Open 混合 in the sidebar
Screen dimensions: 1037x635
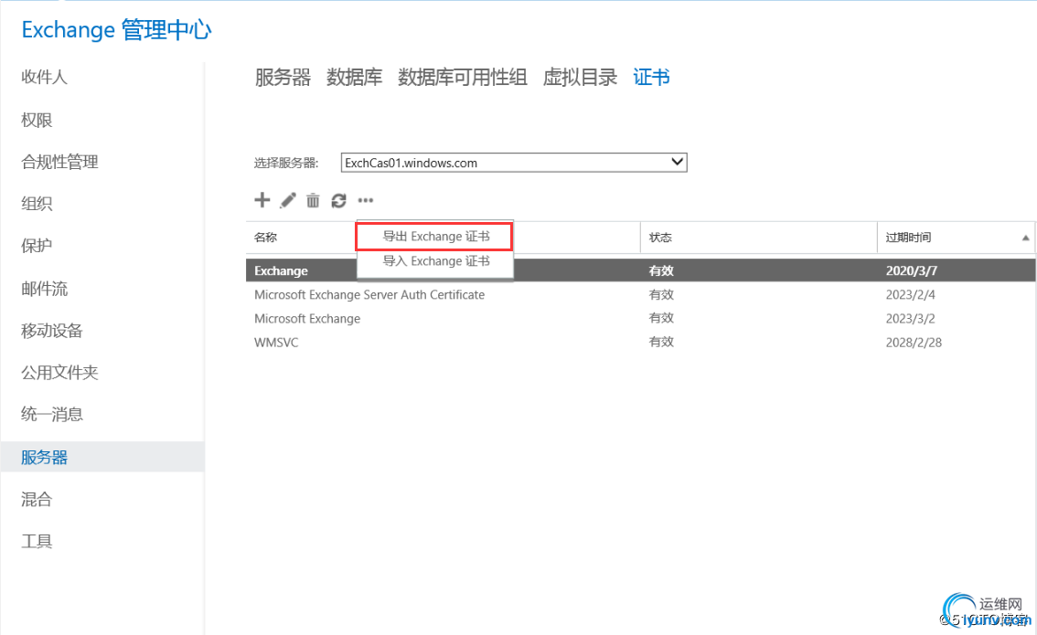(37, 499)
